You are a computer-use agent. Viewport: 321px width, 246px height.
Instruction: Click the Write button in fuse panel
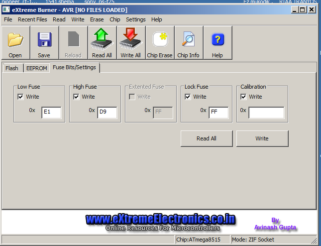click(262, 138)
